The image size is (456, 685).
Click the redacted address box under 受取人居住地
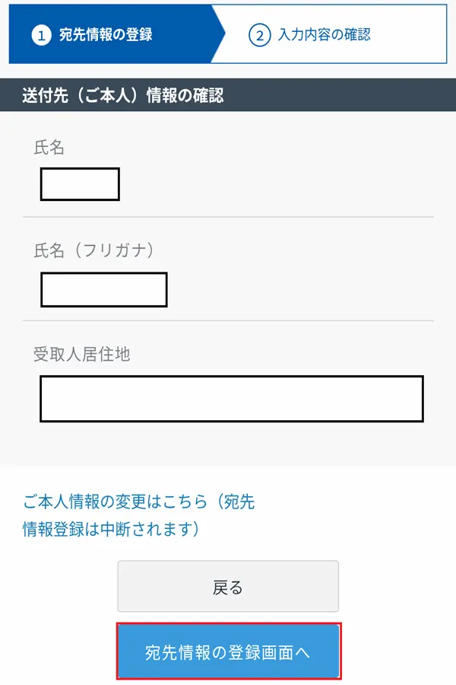[231, 398]
